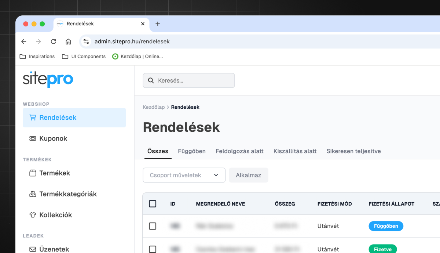Switch to the Függőben tab
The image size is (440, 253).
(191, 151)
